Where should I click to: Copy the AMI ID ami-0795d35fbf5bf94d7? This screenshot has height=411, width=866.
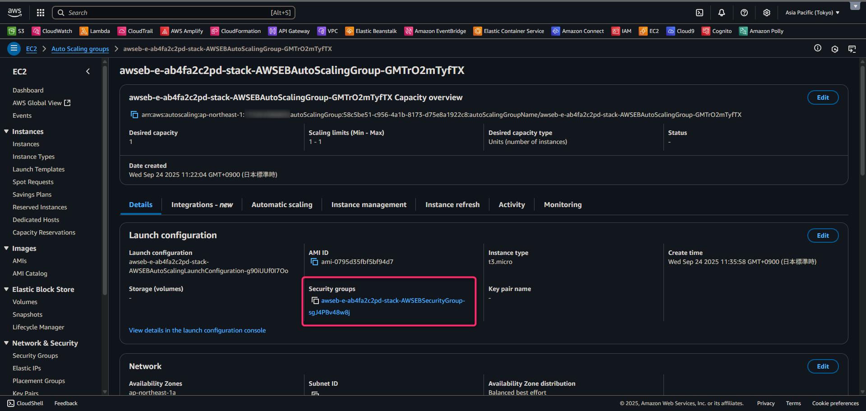point(314,262)
